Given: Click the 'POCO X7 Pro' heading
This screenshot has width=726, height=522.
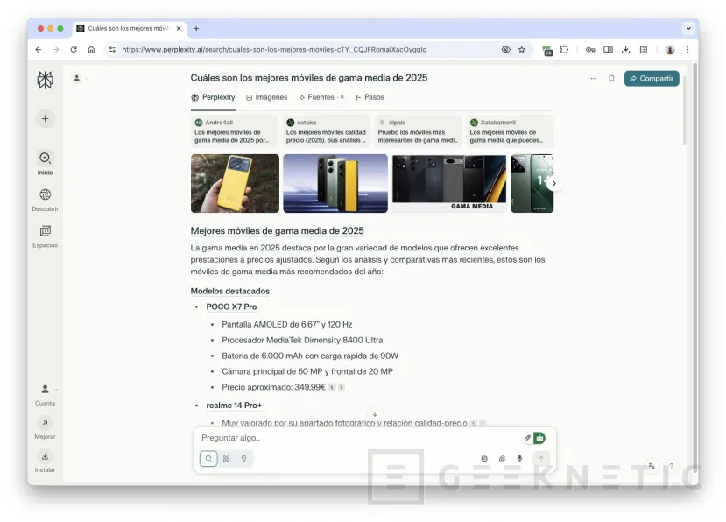Looking at the screenshot, I should tap(231, 307).
